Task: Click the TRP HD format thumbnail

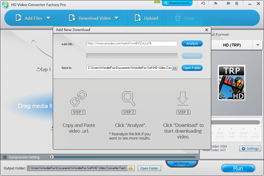Action: [232, 83]
